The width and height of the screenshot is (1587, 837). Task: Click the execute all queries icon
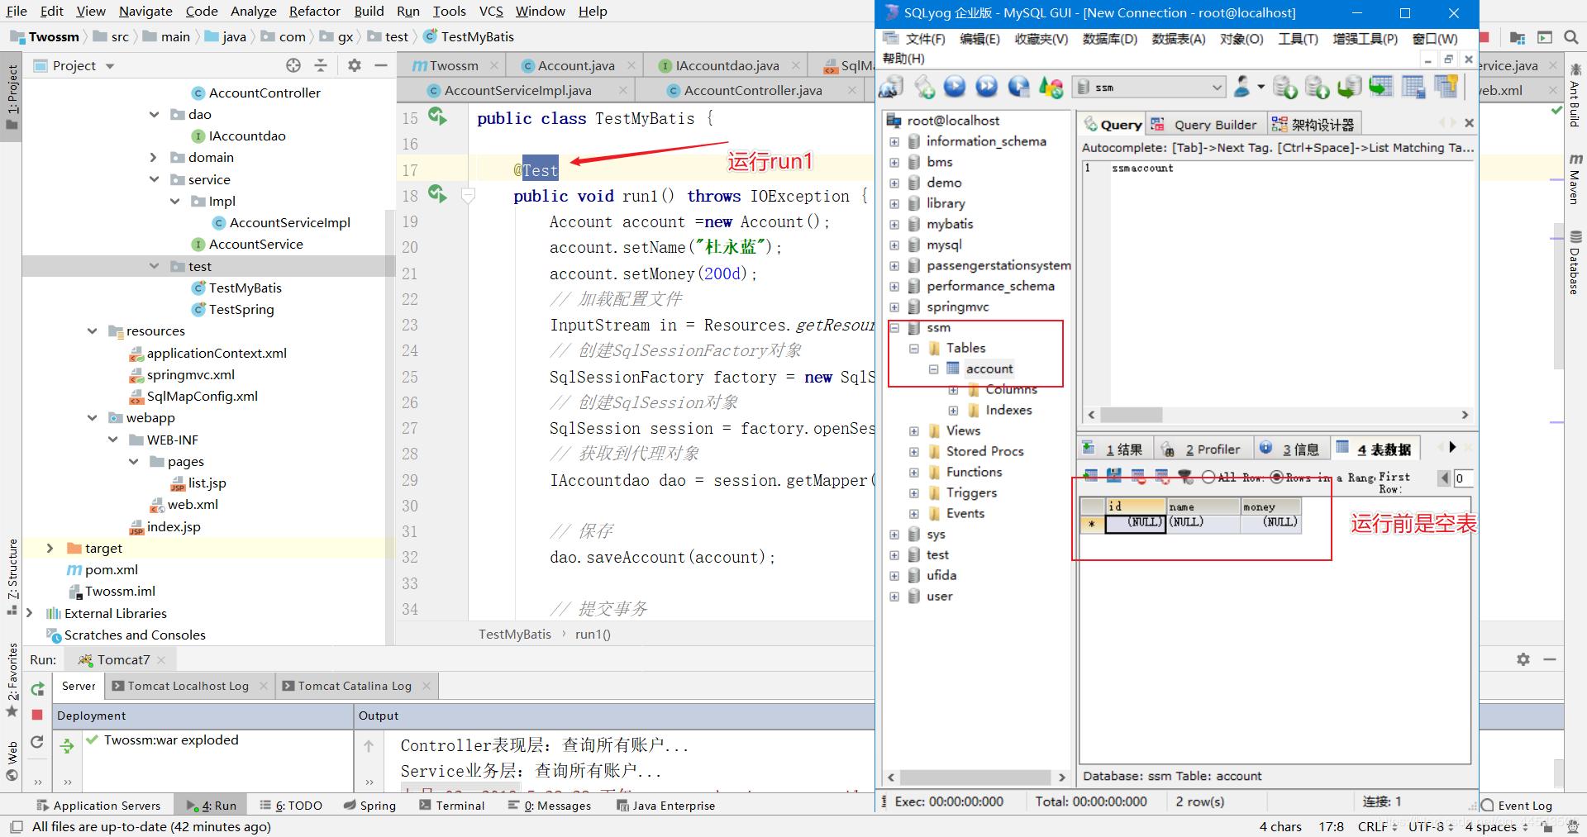pos(986,87)
